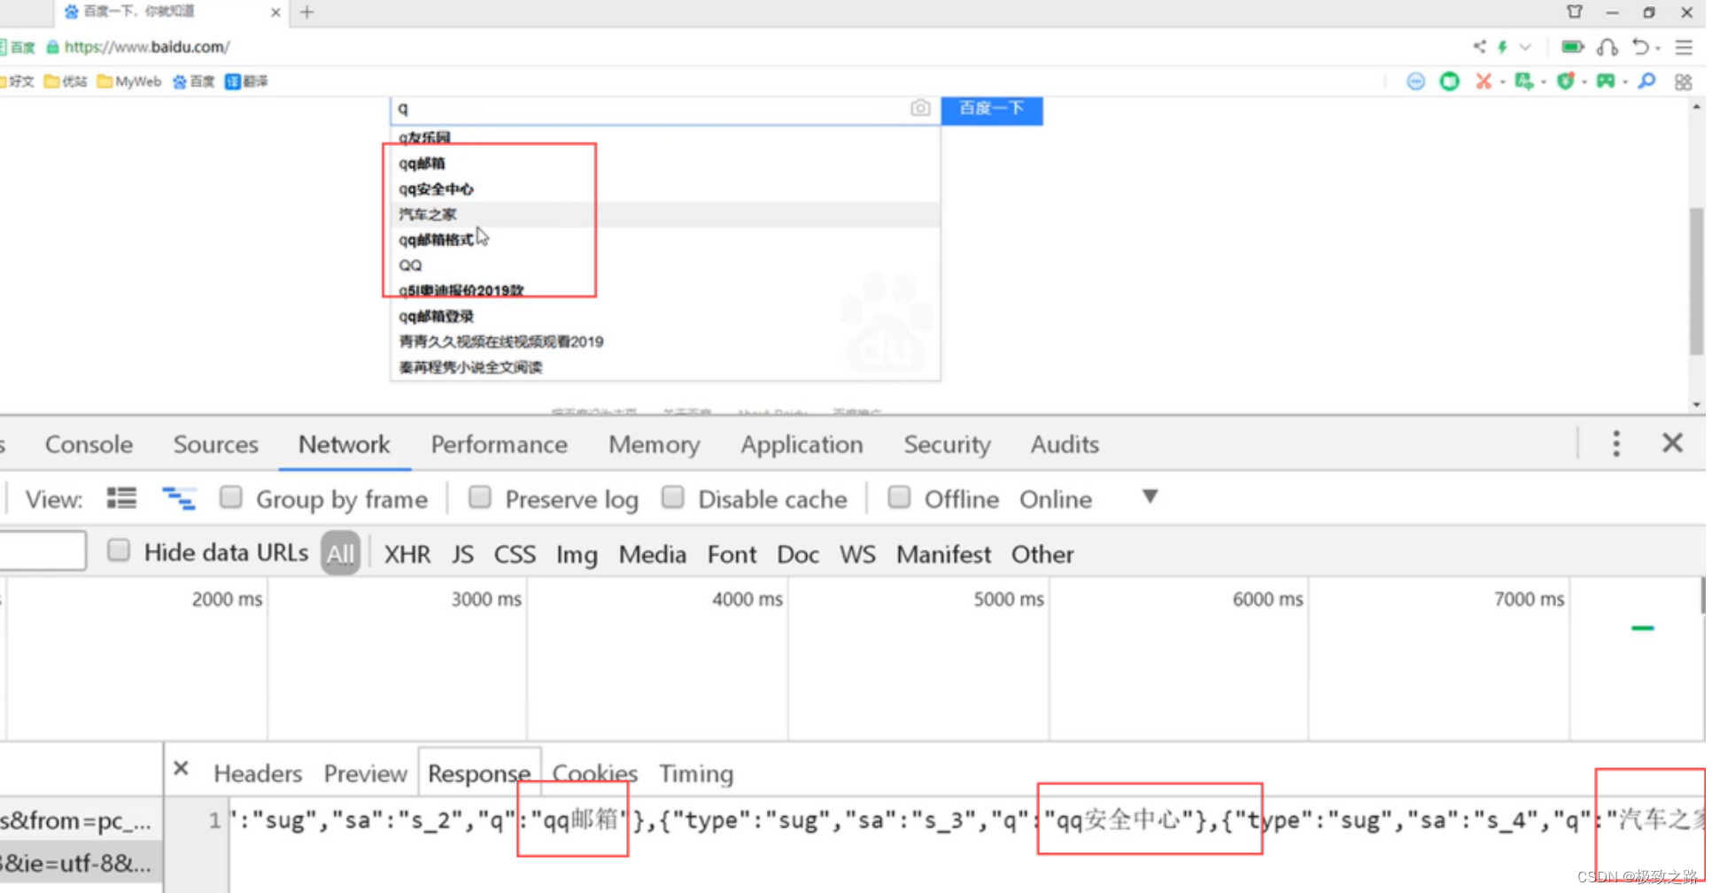Image resolution: width=1712 pixels, height=893 pixels.
Task: Open dropdown beside the shield icon
Action: tap(1584, 83)
